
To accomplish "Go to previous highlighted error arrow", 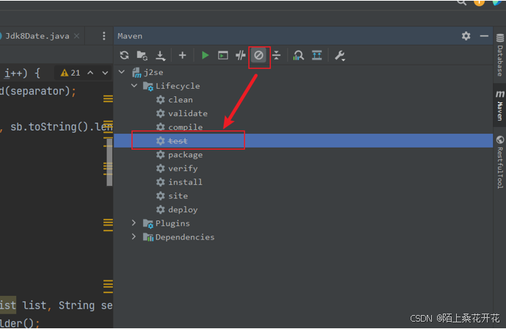I will [x=90, y=73].
